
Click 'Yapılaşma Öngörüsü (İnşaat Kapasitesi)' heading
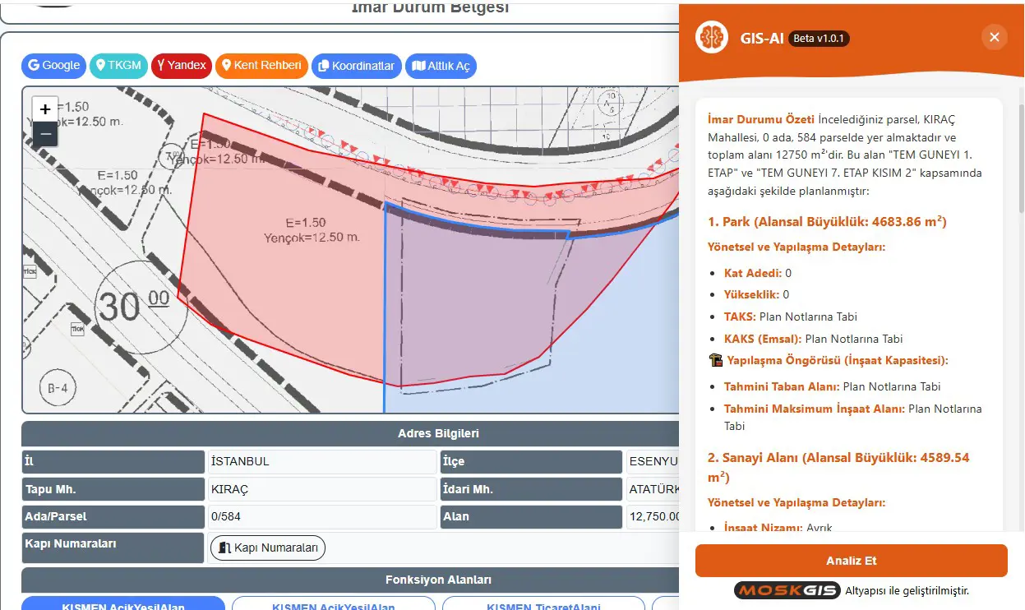tap(829, 360)
